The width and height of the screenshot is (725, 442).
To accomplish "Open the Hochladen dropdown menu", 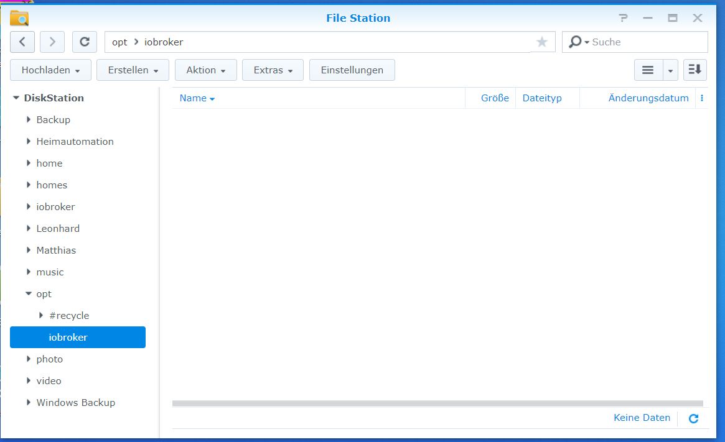I will click(x=51, y=70).
